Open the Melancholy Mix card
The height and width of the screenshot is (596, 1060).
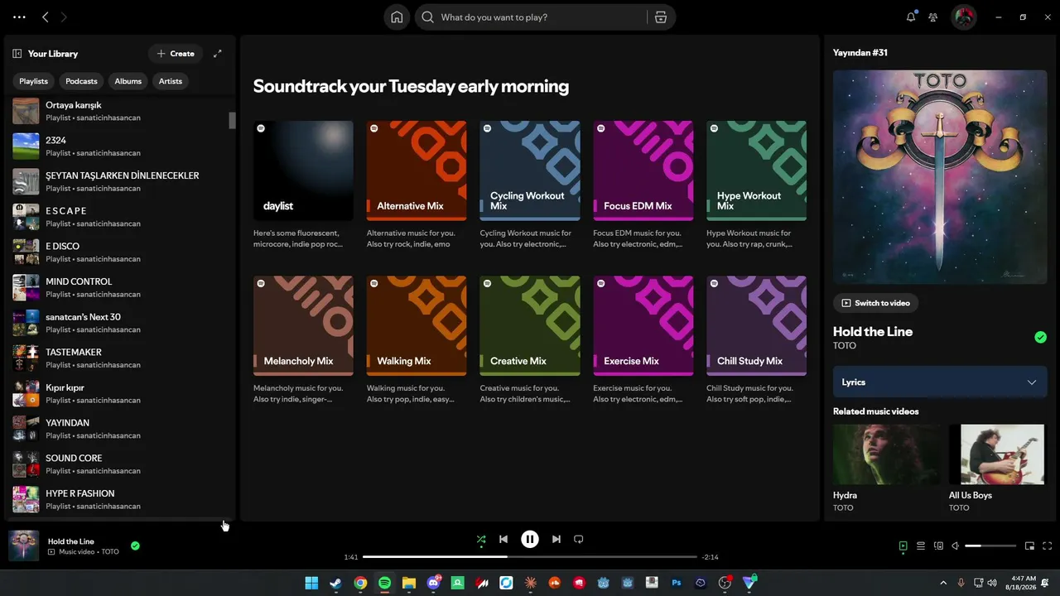click(303, 340)
